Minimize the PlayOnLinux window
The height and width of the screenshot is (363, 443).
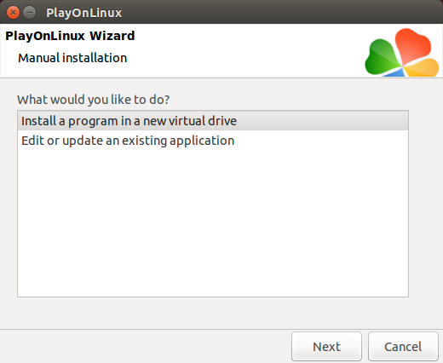29,13
